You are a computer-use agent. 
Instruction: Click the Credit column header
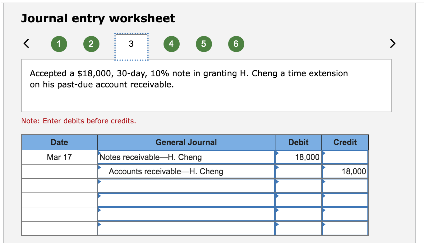click(345, 142)
